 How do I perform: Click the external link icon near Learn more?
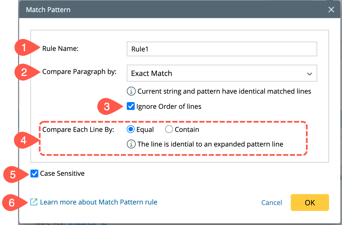(34, 202)
